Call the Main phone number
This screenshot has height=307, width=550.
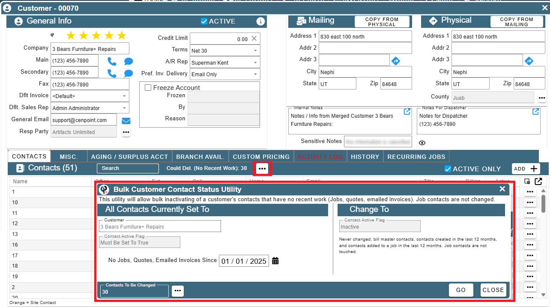(112, 61)
